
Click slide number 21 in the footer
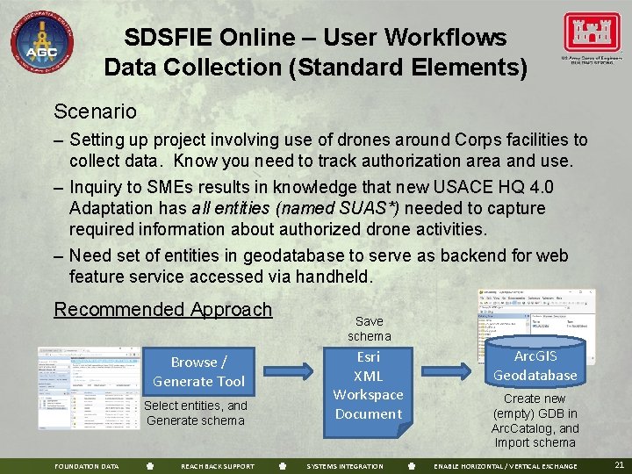pyautogui.click(x=620, y=464)
